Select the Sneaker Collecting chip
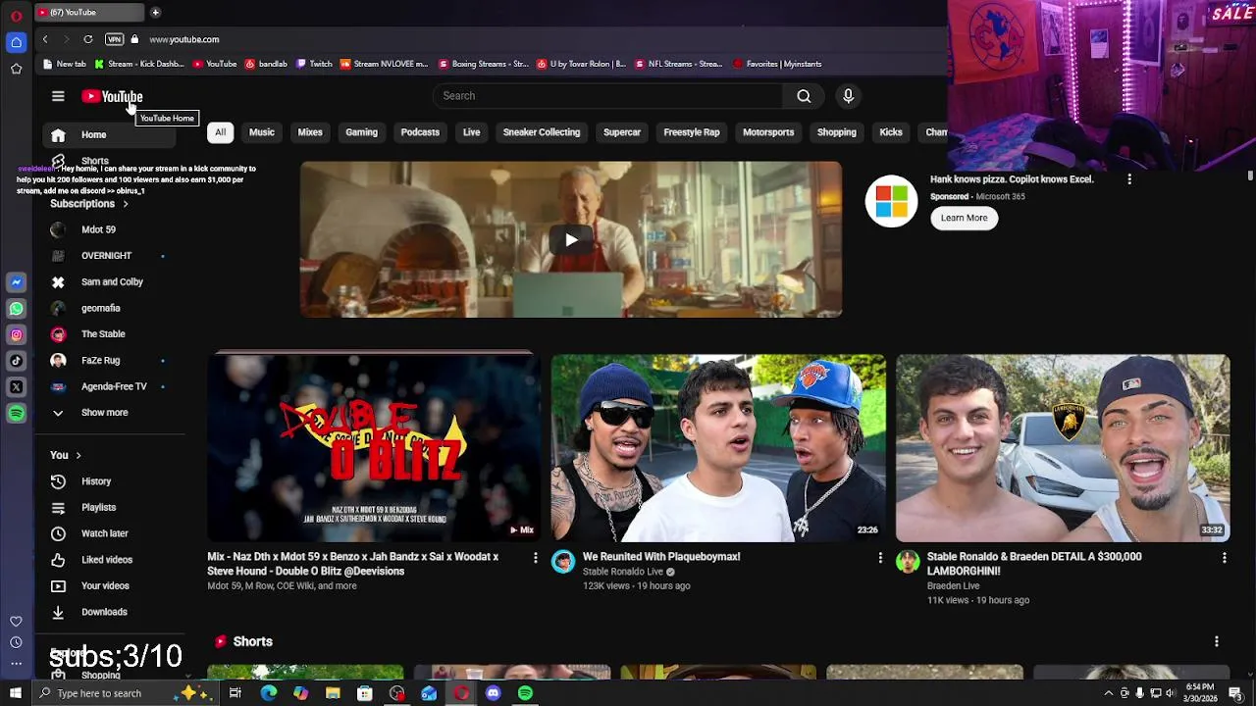The image size is (1256, 706). 542,132
